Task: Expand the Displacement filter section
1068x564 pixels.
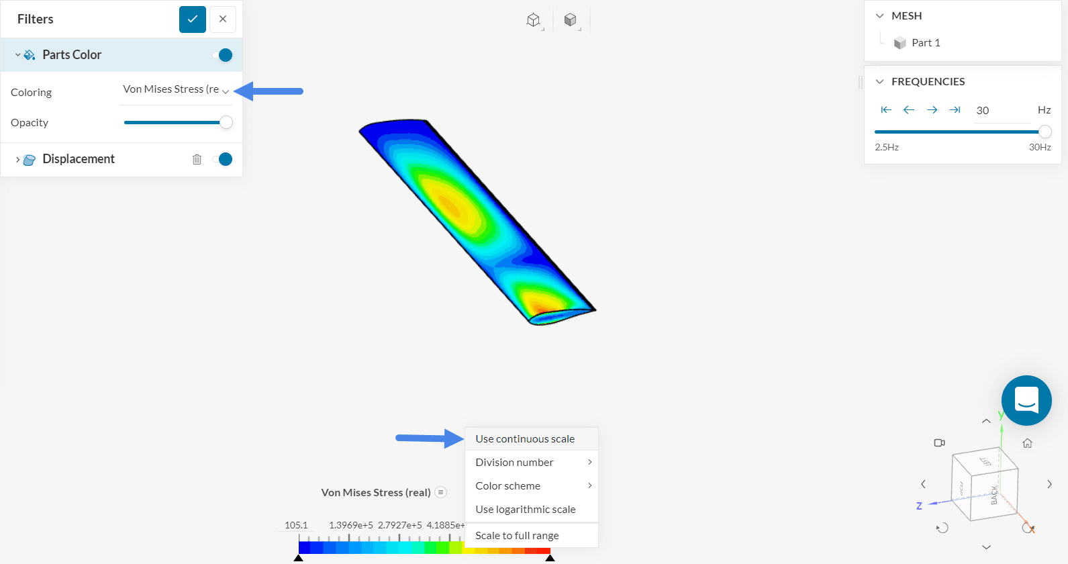Action: click(x=17, y=159)
